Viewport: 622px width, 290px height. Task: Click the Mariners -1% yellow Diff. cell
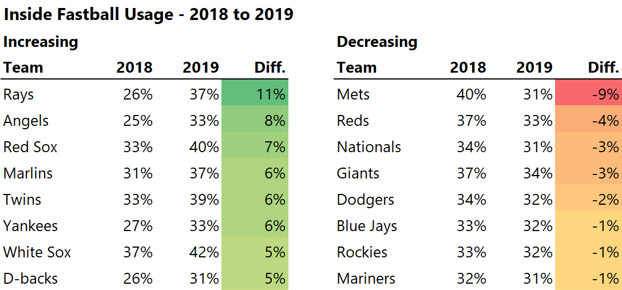tap(588, 279)
